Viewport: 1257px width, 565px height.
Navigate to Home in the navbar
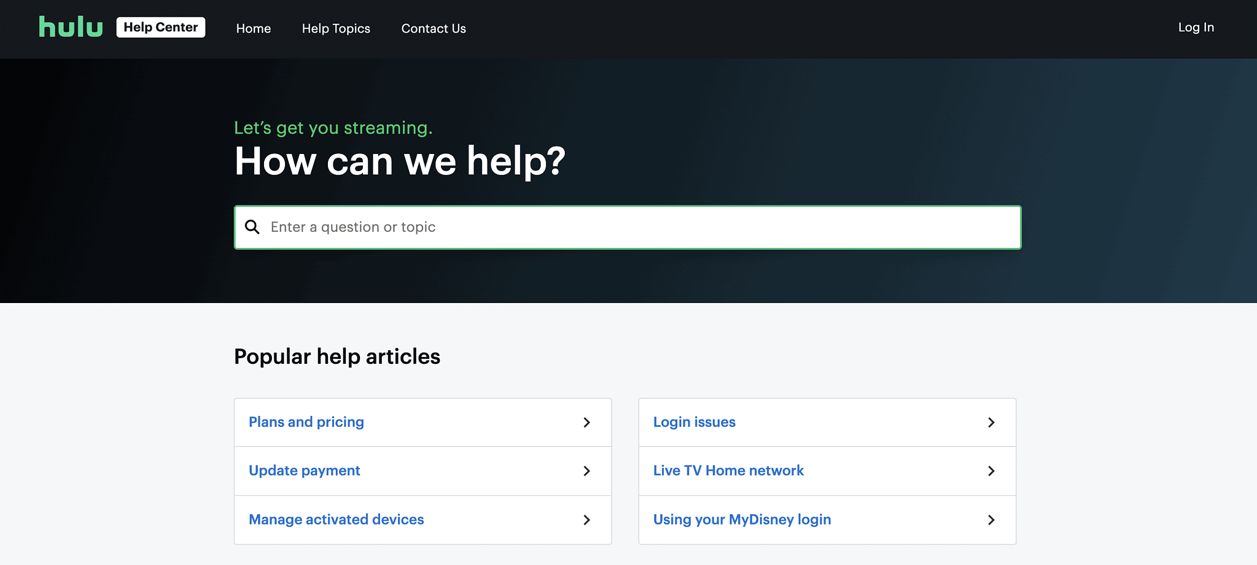click(x=254, y=28)
